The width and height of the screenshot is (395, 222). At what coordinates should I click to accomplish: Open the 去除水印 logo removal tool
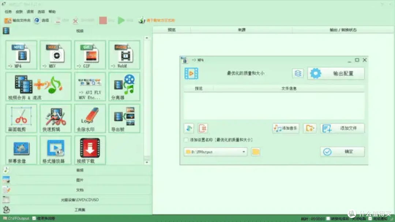click(x=90, y=118)
